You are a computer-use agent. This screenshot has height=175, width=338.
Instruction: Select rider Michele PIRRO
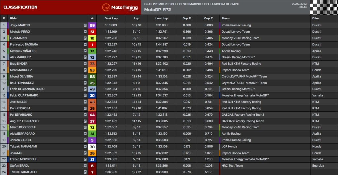[20, 32]
